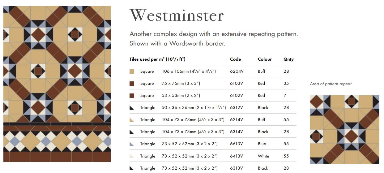Click the area of pattern repeat thumbnail
384x173 pixels.
click(344, 129)
